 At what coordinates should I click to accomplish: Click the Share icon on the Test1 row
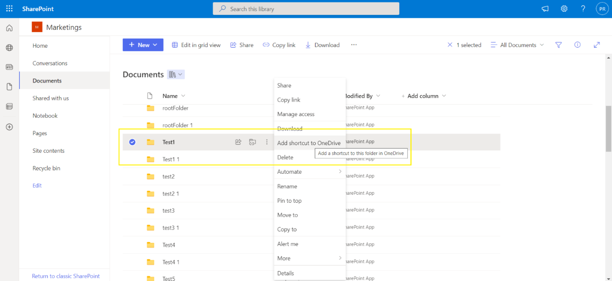pos(238,142)
